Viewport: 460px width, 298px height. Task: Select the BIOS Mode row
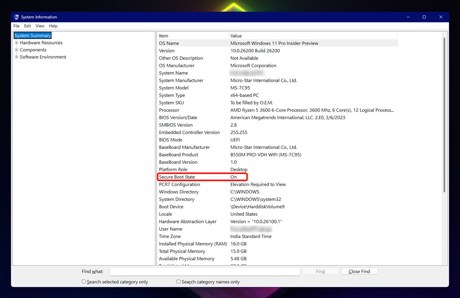click(x=170, y=139)
